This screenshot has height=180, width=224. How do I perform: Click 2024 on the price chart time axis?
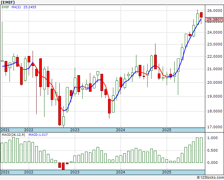pyautogui.click(x=121, y=130)
